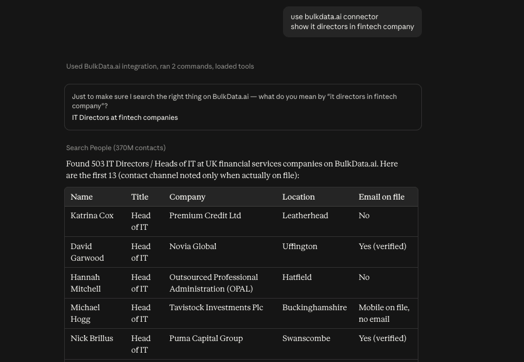Click the 'Found 503 IT Directors' result paragraph
Screen dimensions: 524x362
[x=232, y=169]
